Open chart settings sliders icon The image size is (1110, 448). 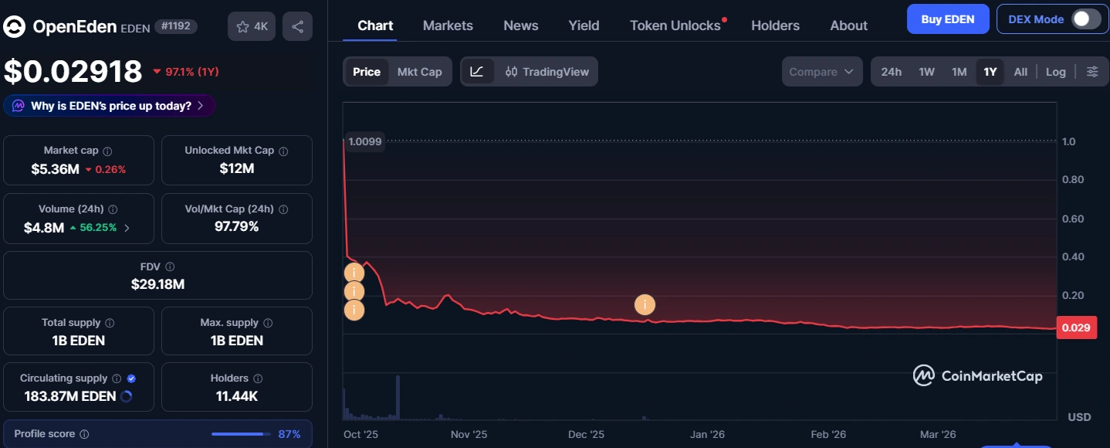tap(1092, 71)
